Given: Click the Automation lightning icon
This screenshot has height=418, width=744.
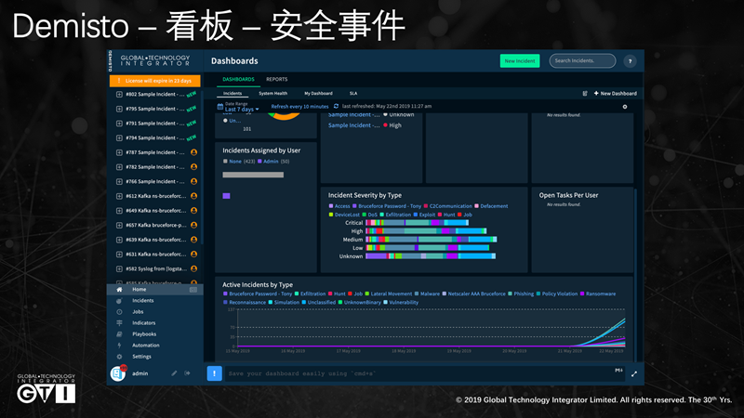Looking at the screenshot, I should click(x=120, y=346).
